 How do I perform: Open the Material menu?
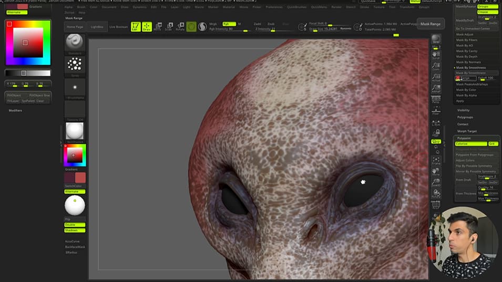coord(229,7)
